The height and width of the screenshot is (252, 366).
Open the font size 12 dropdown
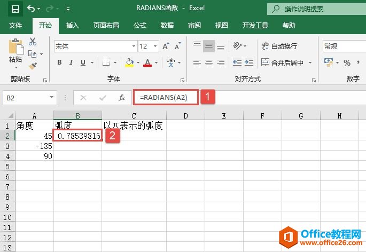[155, 46]
